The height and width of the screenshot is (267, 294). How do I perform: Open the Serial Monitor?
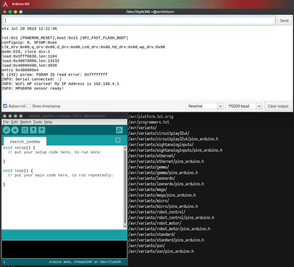119,130
